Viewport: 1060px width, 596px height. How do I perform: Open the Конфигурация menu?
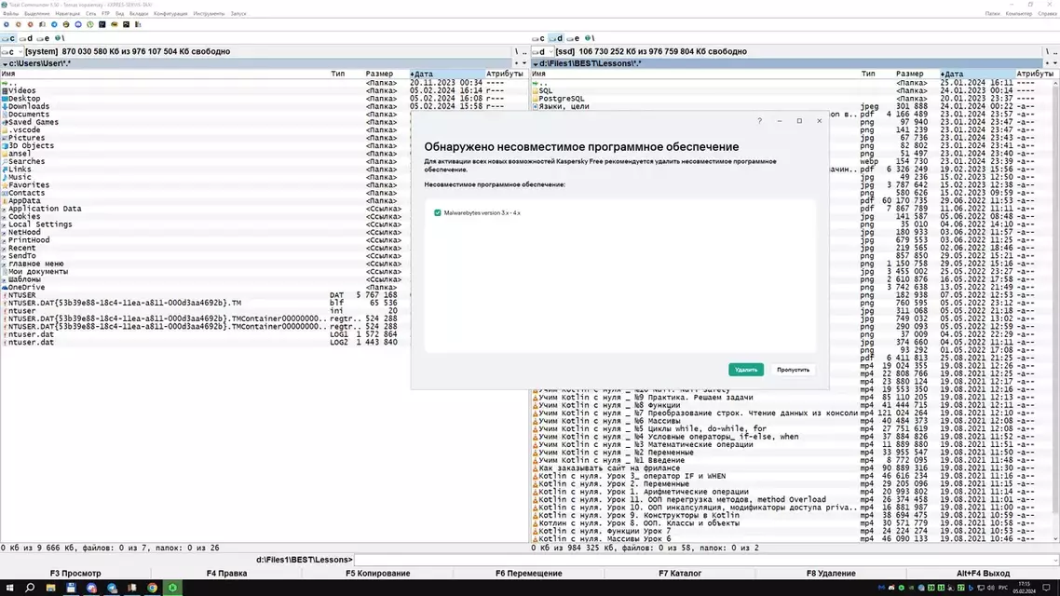pos(170,14)
